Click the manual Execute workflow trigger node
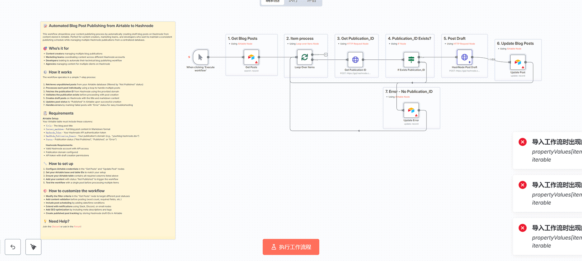The image size is (582, 261). 200,57
